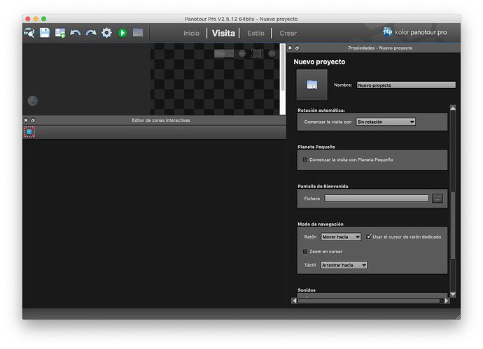Select the interactive zone selection tool icon
The width and height of the screenshot is (483, 349).
29,132
